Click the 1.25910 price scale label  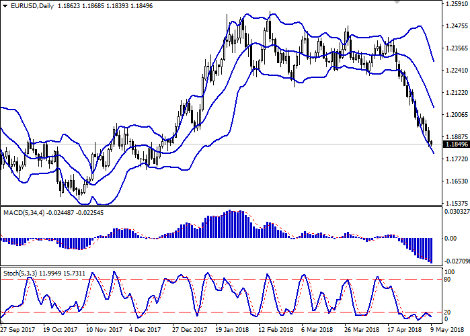(x=455, y=4)
